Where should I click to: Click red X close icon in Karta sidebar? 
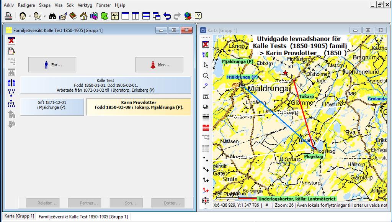206,44
